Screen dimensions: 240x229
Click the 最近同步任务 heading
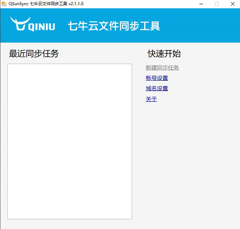34,54
